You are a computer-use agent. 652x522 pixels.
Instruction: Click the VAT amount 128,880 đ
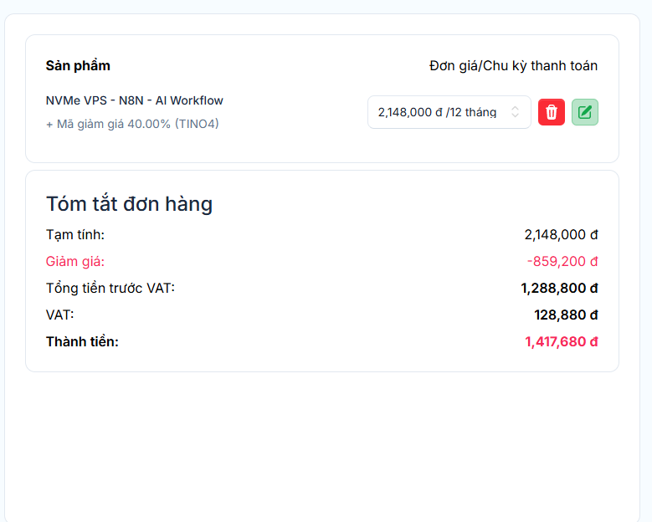click(x=566, y=315)
